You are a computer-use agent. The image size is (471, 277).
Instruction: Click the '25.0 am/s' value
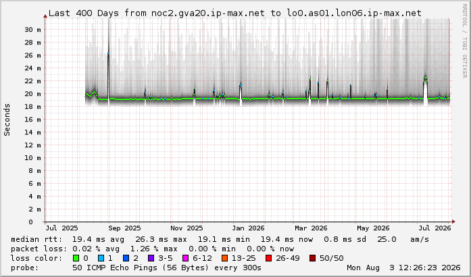pos(403,239)
